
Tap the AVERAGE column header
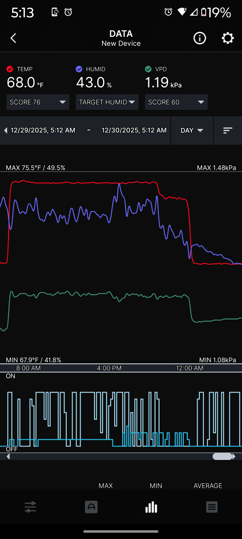(x=208, y=486)
